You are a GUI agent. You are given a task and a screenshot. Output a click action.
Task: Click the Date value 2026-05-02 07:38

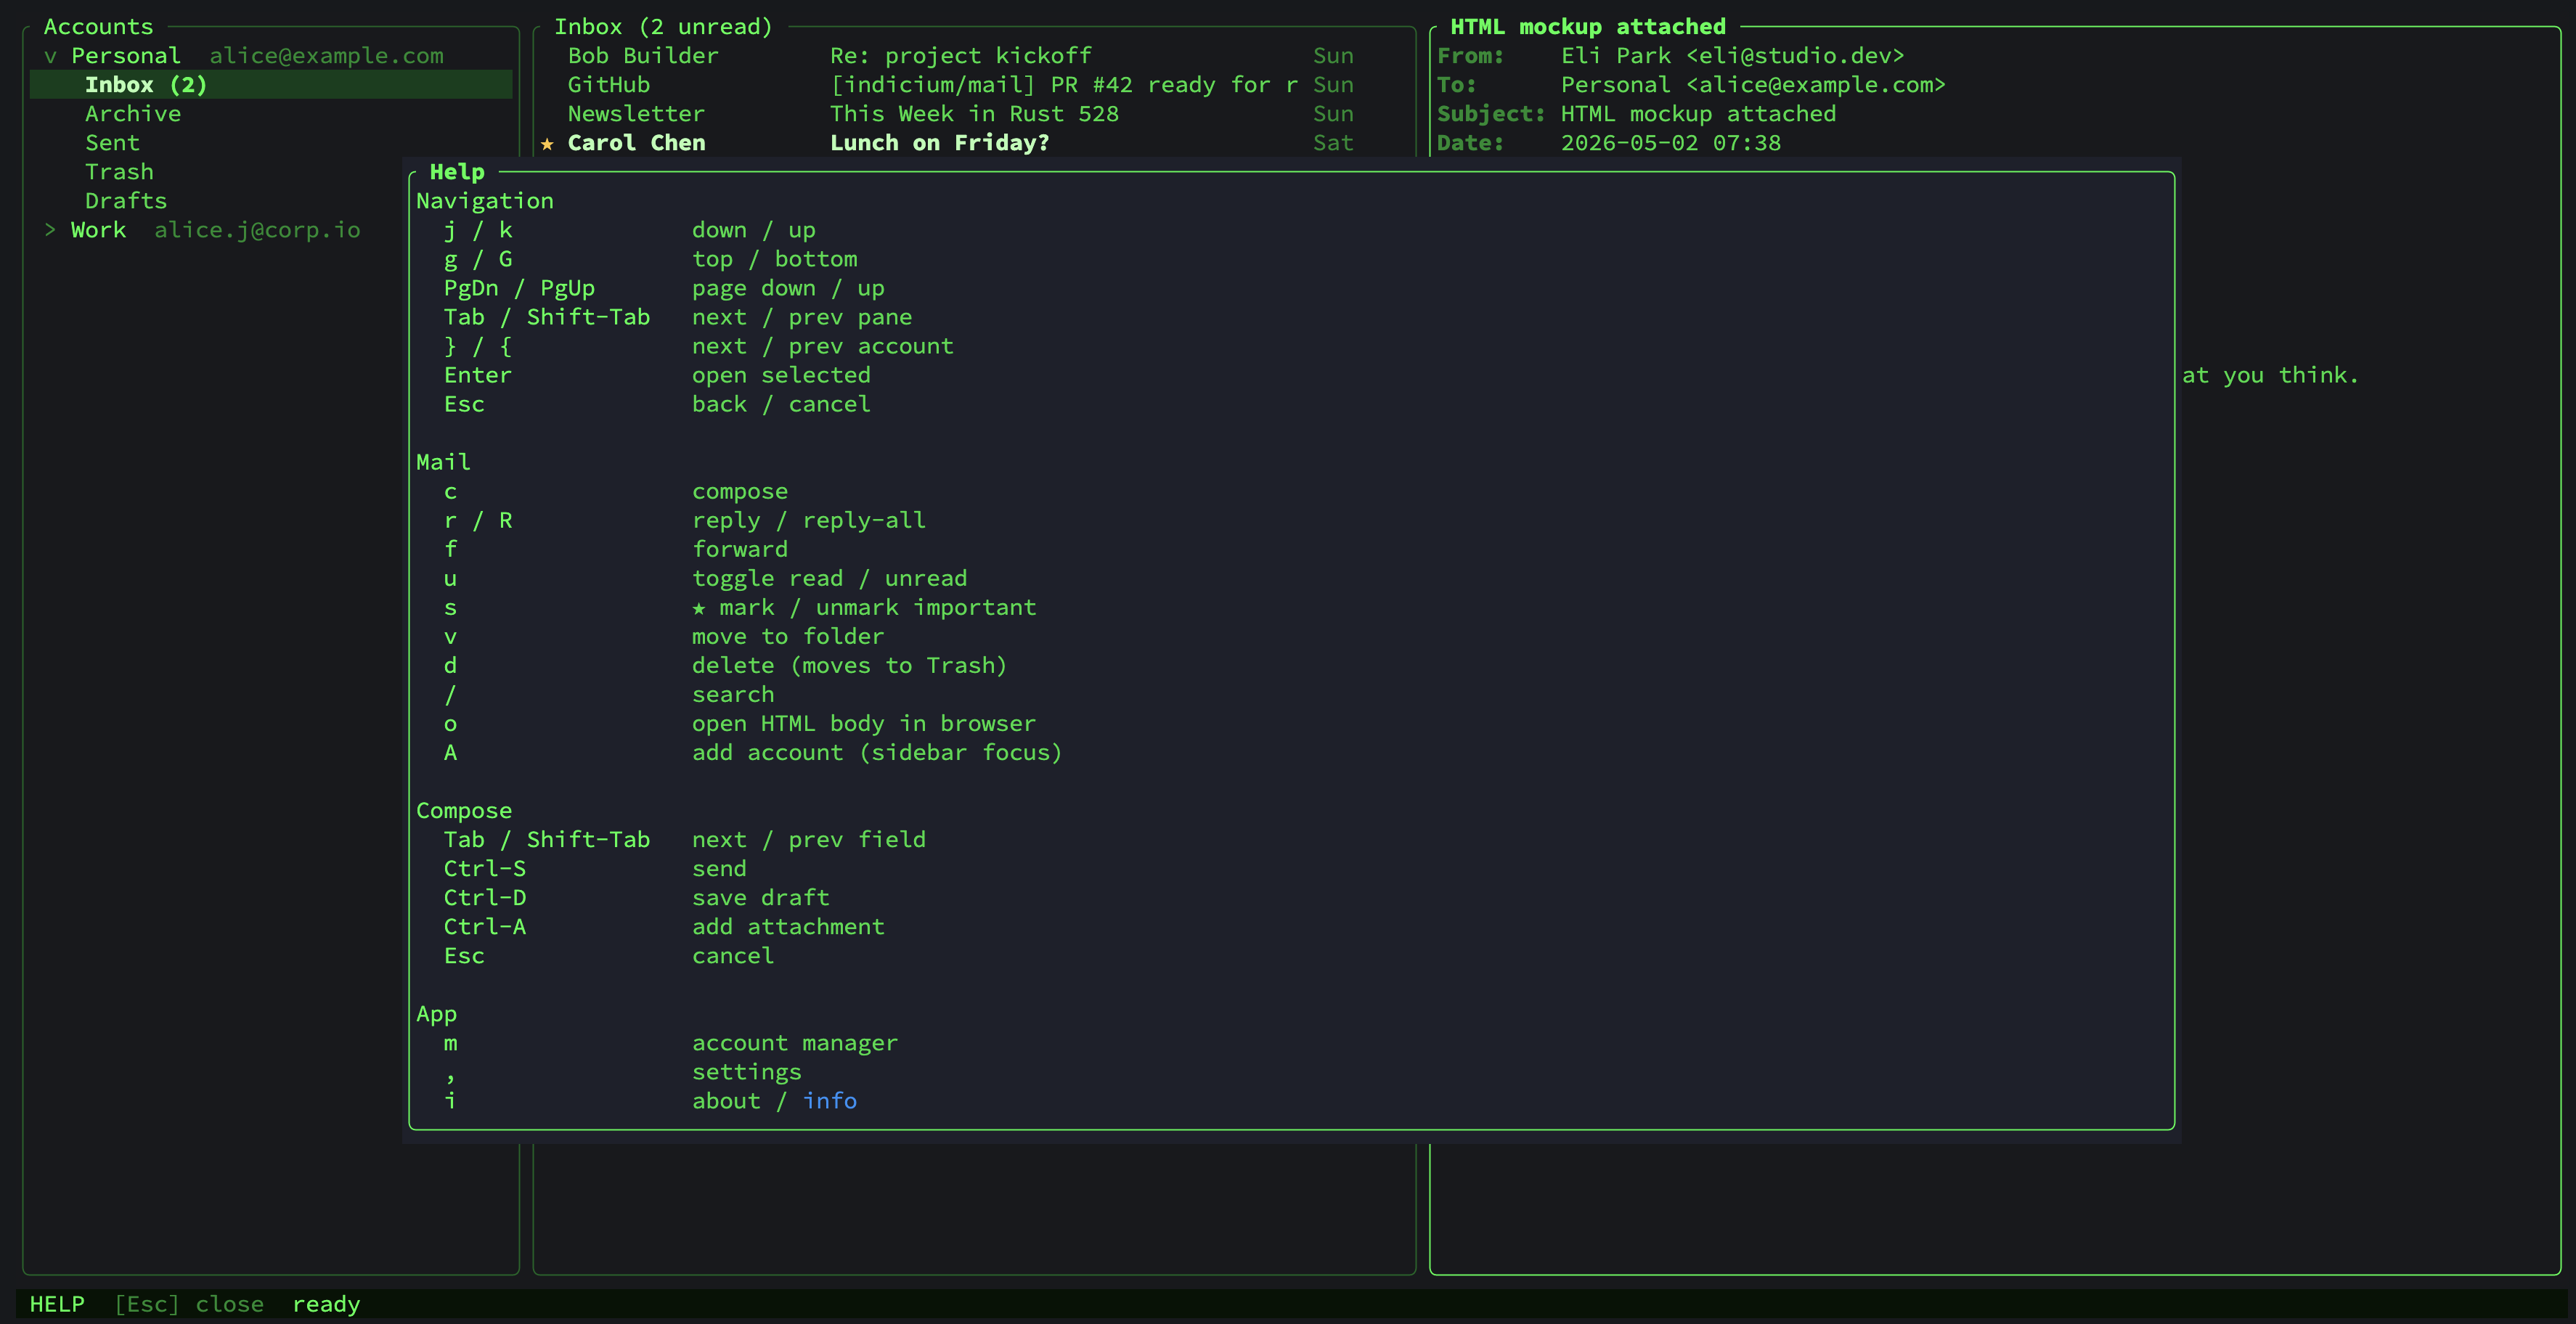(x=1671, y=143)
